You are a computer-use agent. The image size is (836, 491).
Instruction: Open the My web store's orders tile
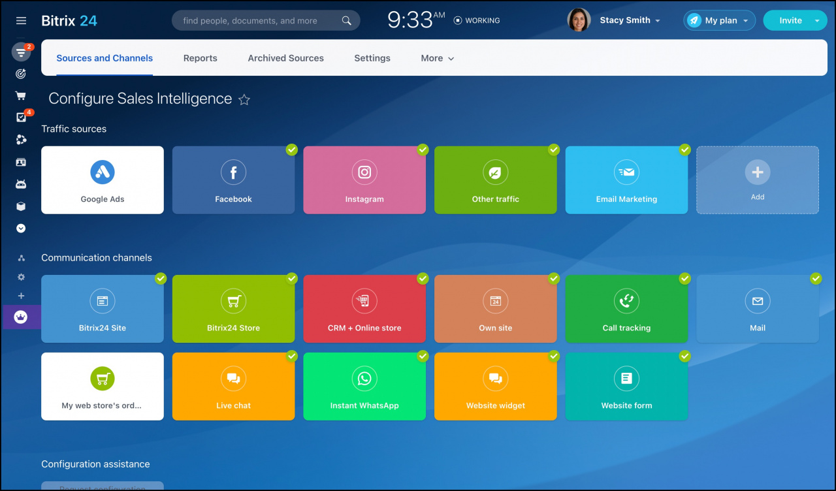[x=103, y=387]
